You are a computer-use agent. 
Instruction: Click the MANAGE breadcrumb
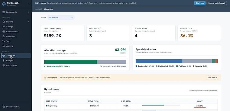pos(38,9)
